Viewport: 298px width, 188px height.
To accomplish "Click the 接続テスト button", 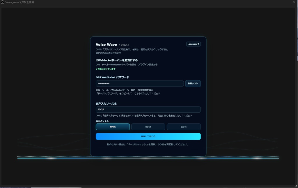I will pyautogui.click(x=193, y=84).
